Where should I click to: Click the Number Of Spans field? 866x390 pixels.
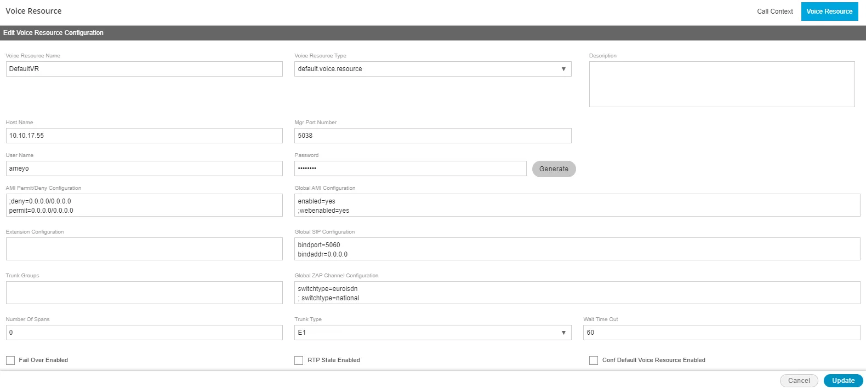144,333
